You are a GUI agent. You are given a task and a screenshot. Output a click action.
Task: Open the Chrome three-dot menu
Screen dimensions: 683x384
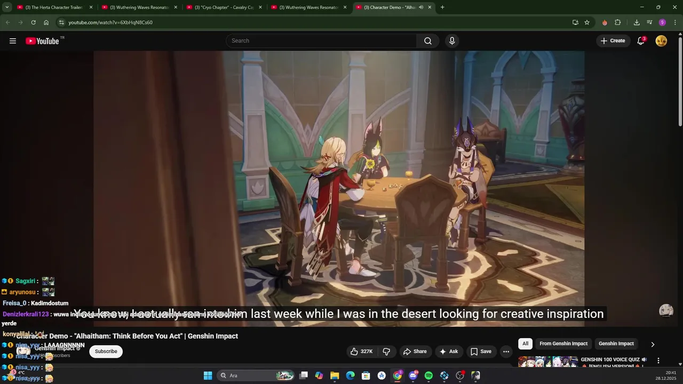point(674,22)
